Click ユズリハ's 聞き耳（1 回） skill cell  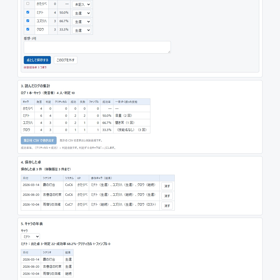coord(132,123)
